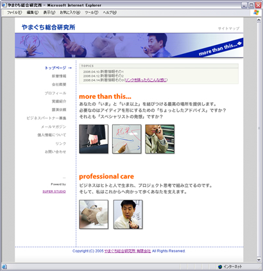Click the more than this banner image
The image size is (263, 271).
tap(129, 45)
